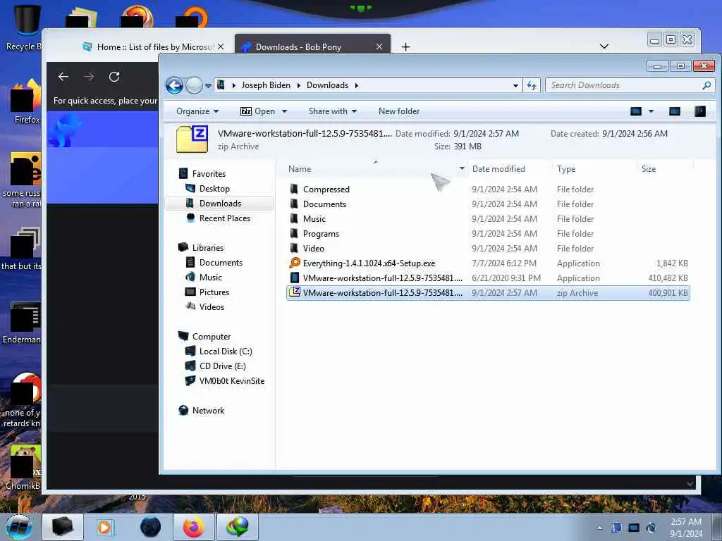Refresh the Downloads folder view
This screenshot has height=541, width=722.
[532, 85]
